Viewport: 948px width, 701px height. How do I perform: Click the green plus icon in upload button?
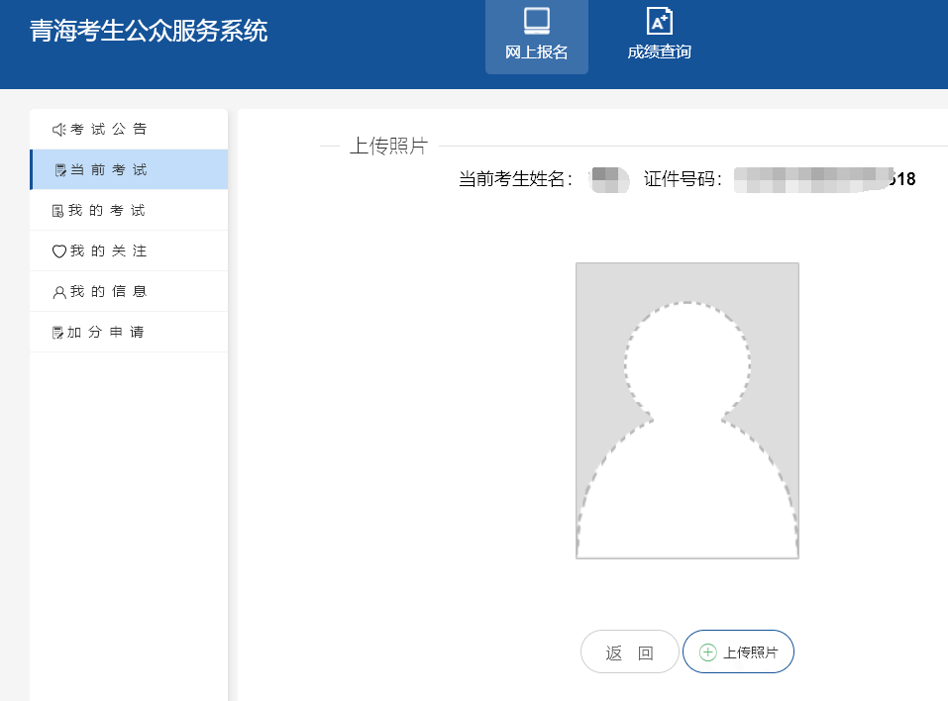point(707,652)
